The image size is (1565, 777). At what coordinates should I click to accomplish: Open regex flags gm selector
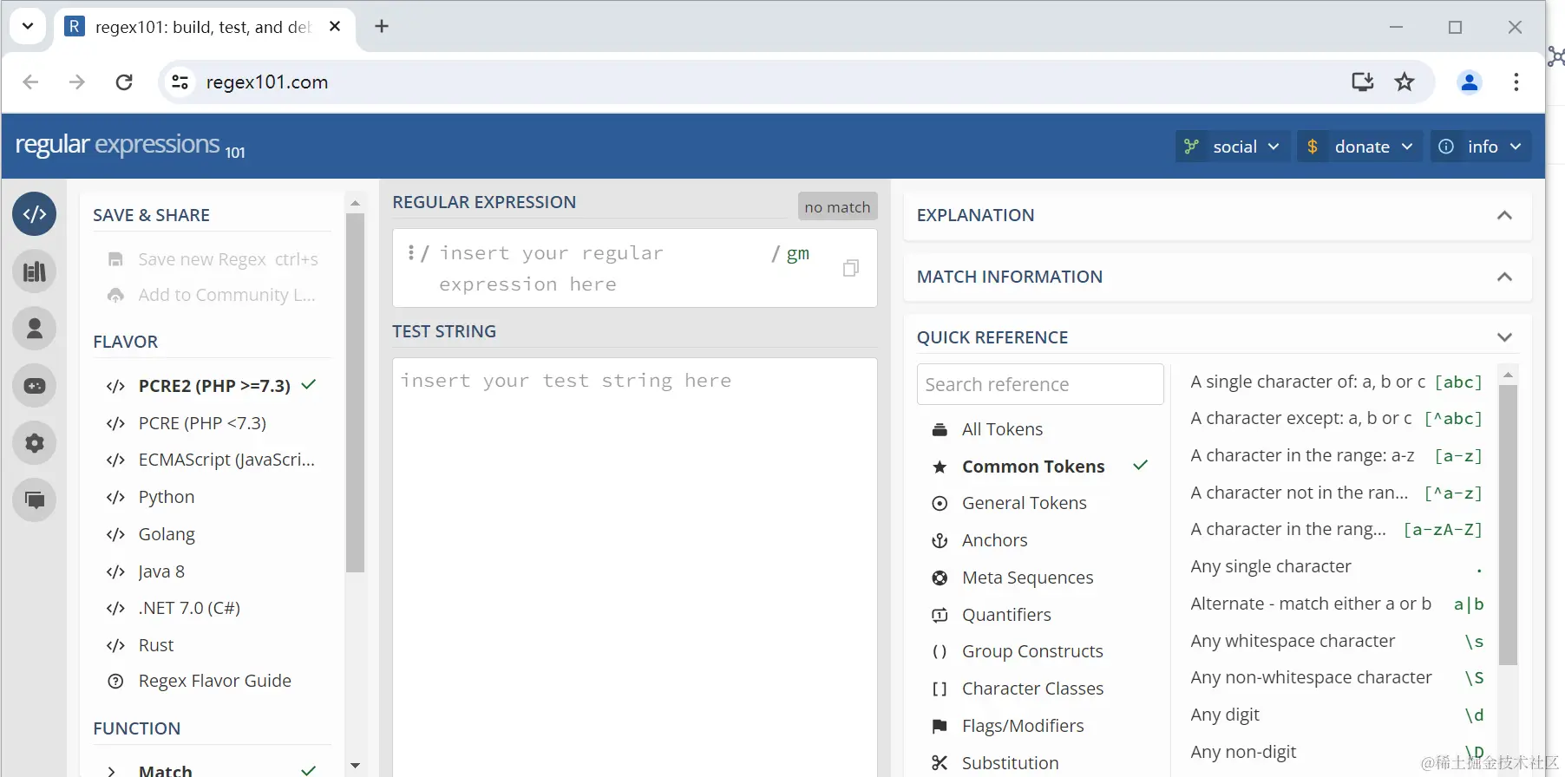[x=798, y=253]
